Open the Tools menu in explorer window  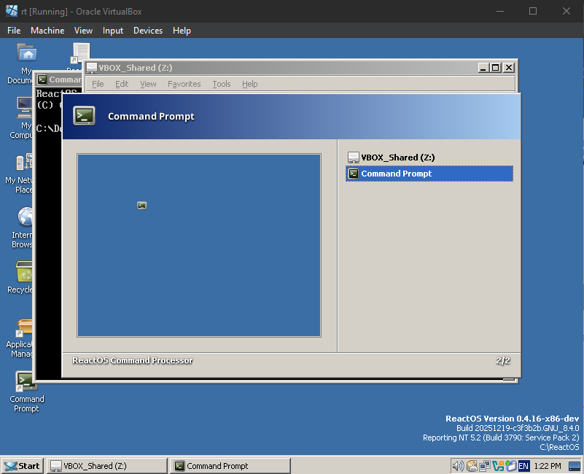point(221,84)
